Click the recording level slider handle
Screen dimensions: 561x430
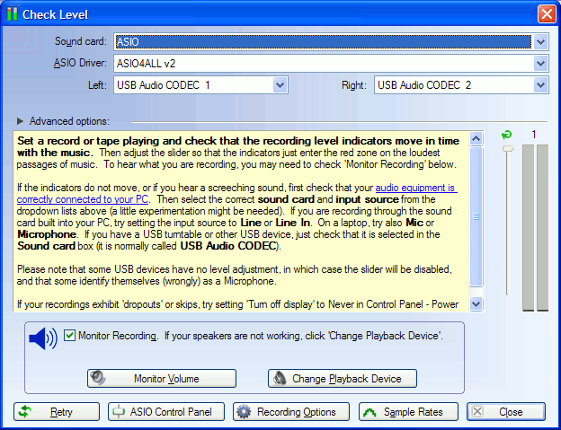coord(508,149)
